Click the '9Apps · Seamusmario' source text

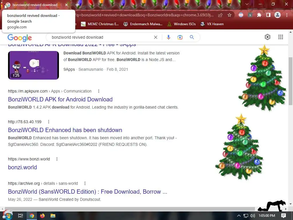[x=83, y=69]
